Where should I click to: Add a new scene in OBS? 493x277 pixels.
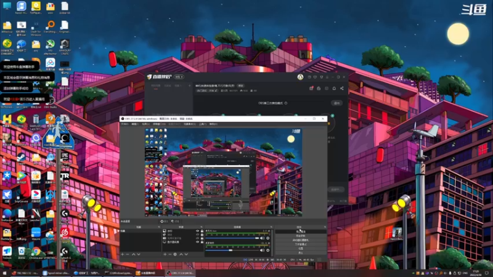(x=122, y=254)
